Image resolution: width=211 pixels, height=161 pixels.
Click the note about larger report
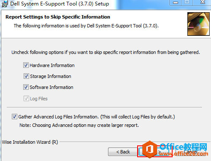coord(79,125)
